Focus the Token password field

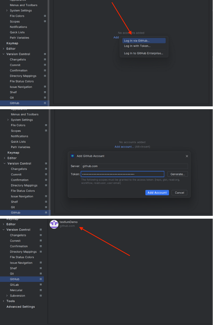(x=122, y=174)
